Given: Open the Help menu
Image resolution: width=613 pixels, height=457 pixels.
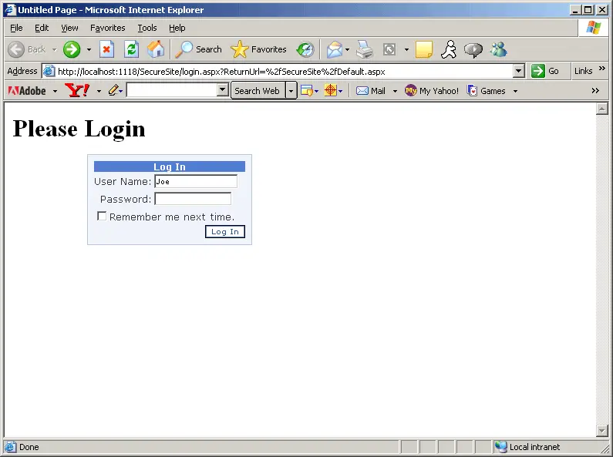Looking at the screenshot, I should (177, 28).
